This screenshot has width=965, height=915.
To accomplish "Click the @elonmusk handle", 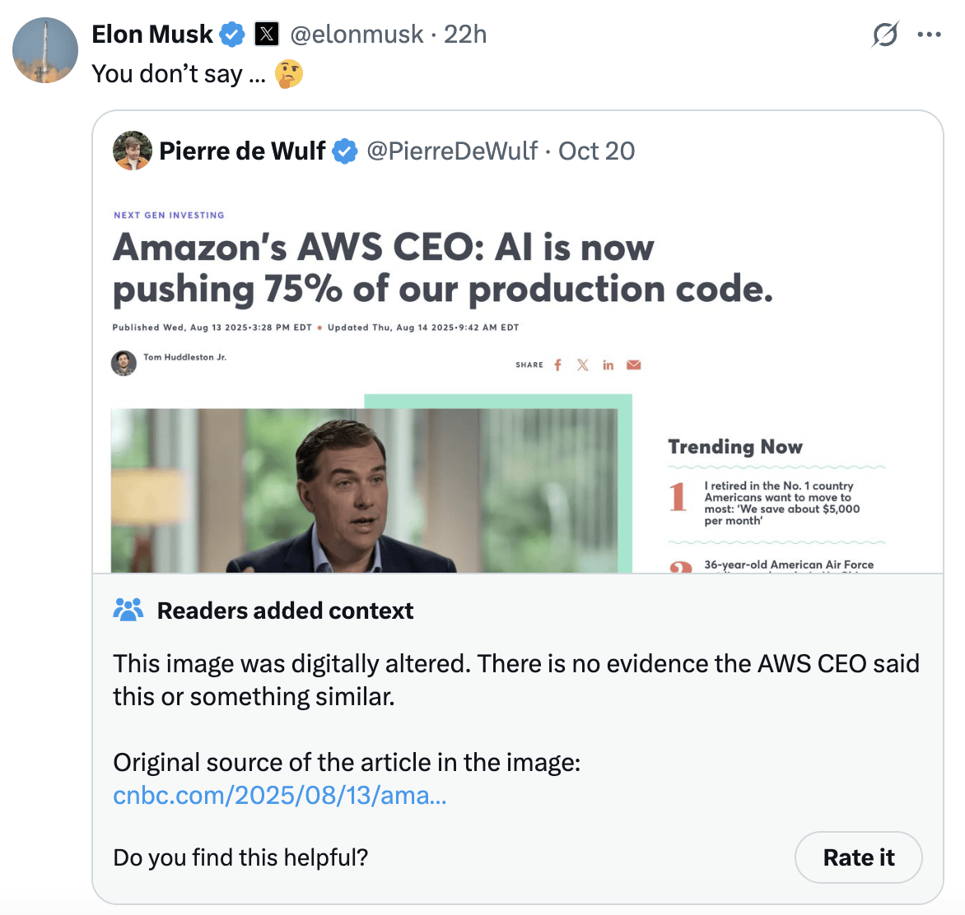I will tap(357, 35).
